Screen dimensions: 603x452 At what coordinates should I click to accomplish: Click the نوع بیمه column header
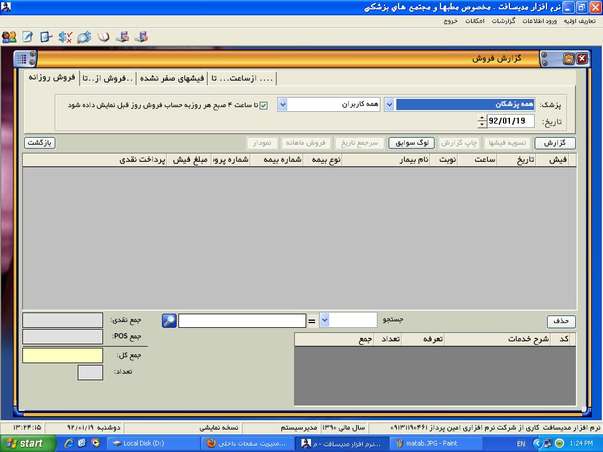[323, 160]
